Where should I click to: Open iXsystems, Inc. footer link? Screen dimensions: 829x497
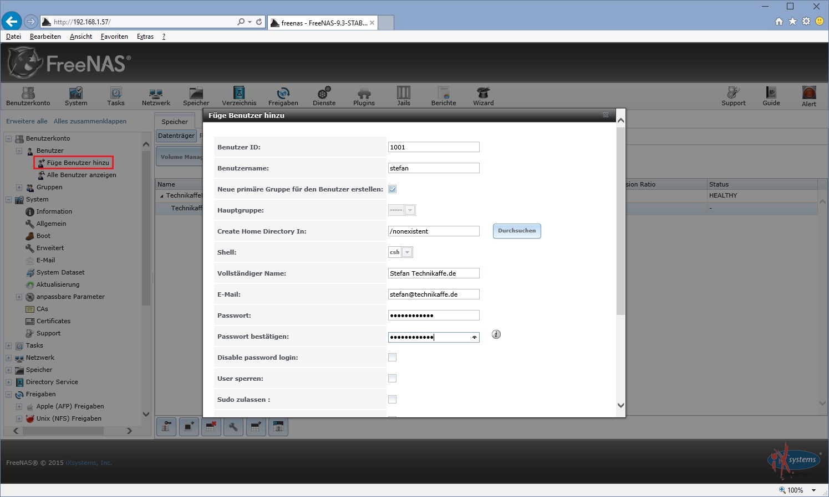(89, 463)
